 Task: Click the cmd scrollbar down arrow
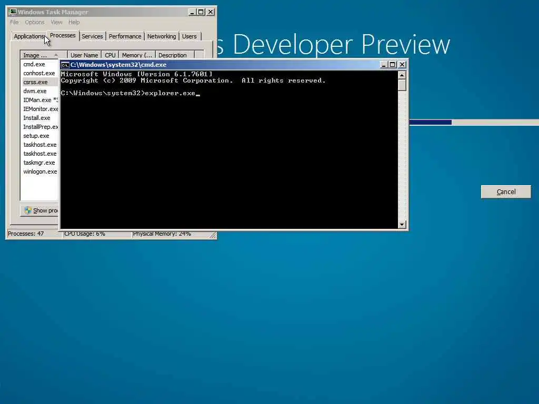402,225
